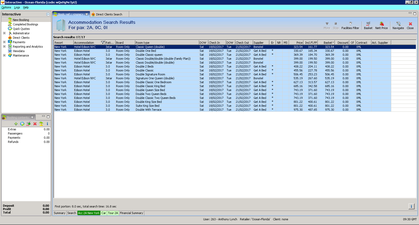This screenshot has width=419, height=225.
Task: Open the Basket column sort dropdown arrow
Action: 333,43
